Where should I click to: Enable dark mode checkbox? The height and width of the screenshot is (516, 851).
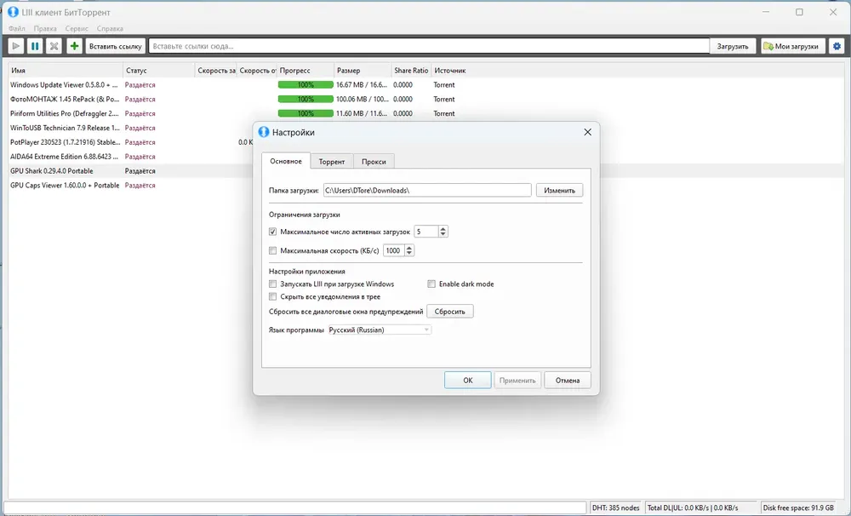pyautogui.click(x=431, y=284)
